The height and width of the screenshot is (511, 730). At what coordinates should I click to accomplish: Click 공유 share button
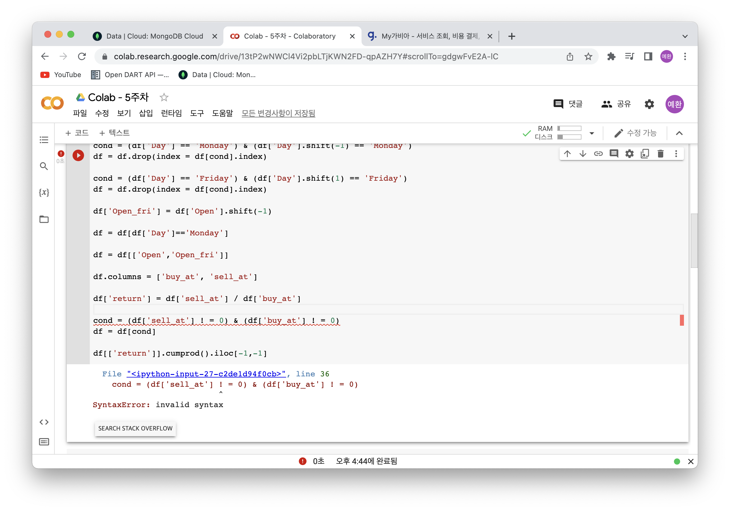click(616, 104)
